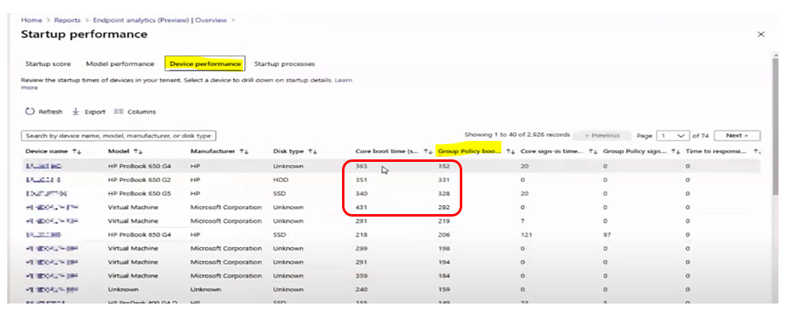Click the Group Policy boot value 331
Screen dimensions: 793x314
click(x=444, y=180)
